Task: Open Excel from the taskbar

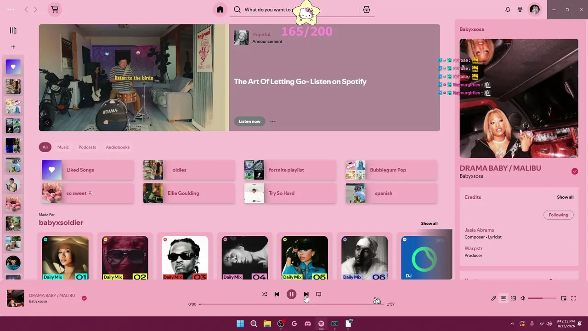Action: click(x=335, y=324)
